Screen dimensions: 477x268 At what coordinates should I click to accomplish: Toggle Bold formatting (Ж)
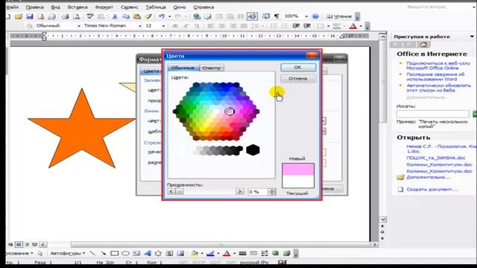175,26
